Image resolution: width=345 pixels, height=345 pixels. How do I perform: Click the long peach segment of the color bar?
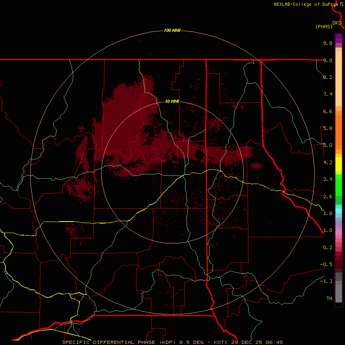pos(338,79)
